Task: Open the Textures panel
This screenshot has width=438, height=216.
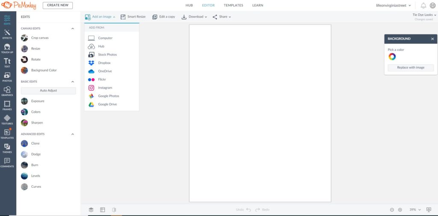Action: click(7, 119)
